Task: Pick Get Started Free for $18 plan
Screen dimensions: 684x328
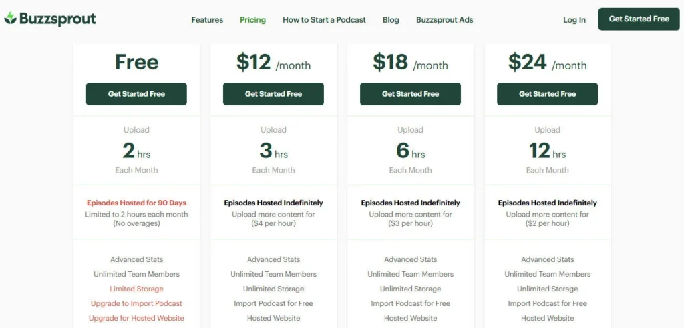Action: click(410, 94)
